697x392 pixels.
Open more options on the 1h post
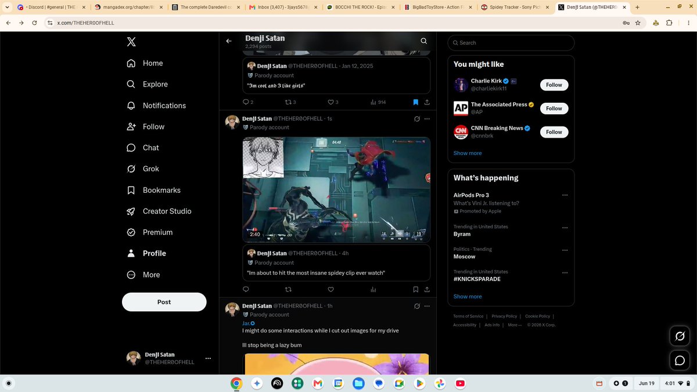coord(427,306)
